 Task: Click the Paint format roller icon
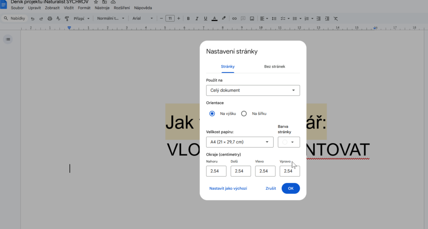point(67,18)
